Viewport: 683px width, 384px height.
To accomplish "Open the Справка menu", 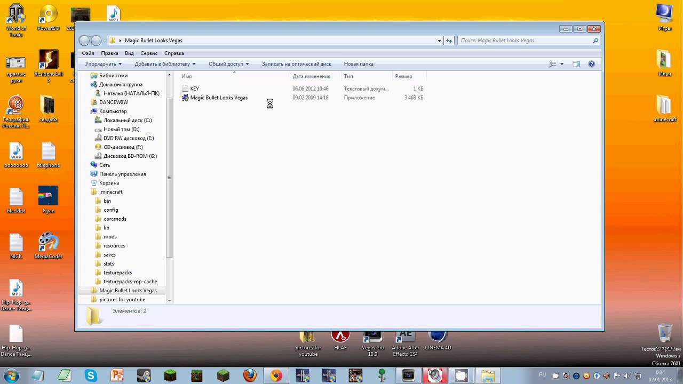I will point(174,53).
